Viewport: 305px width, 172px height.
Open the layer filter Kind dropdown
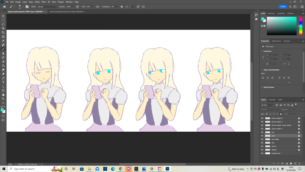[x=267, y=105]
